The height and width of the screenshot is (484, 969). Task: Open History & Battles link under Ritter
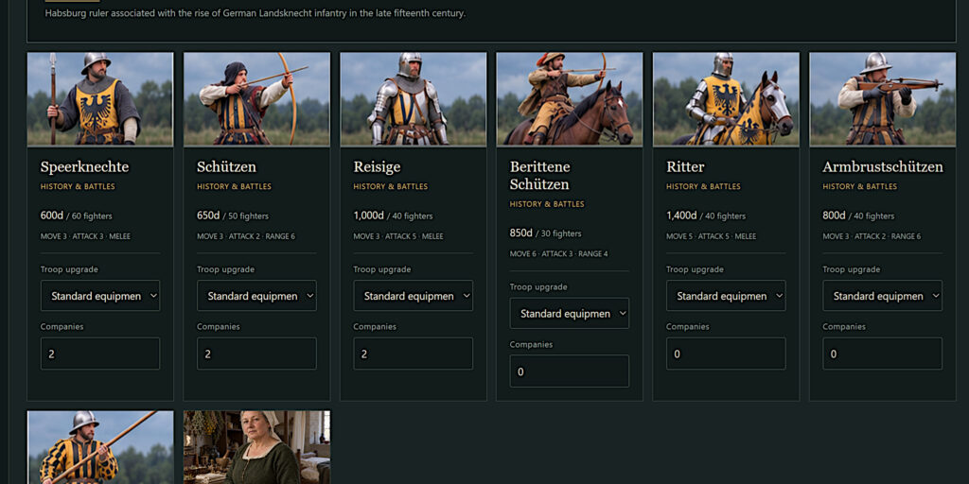pos(703,186)
